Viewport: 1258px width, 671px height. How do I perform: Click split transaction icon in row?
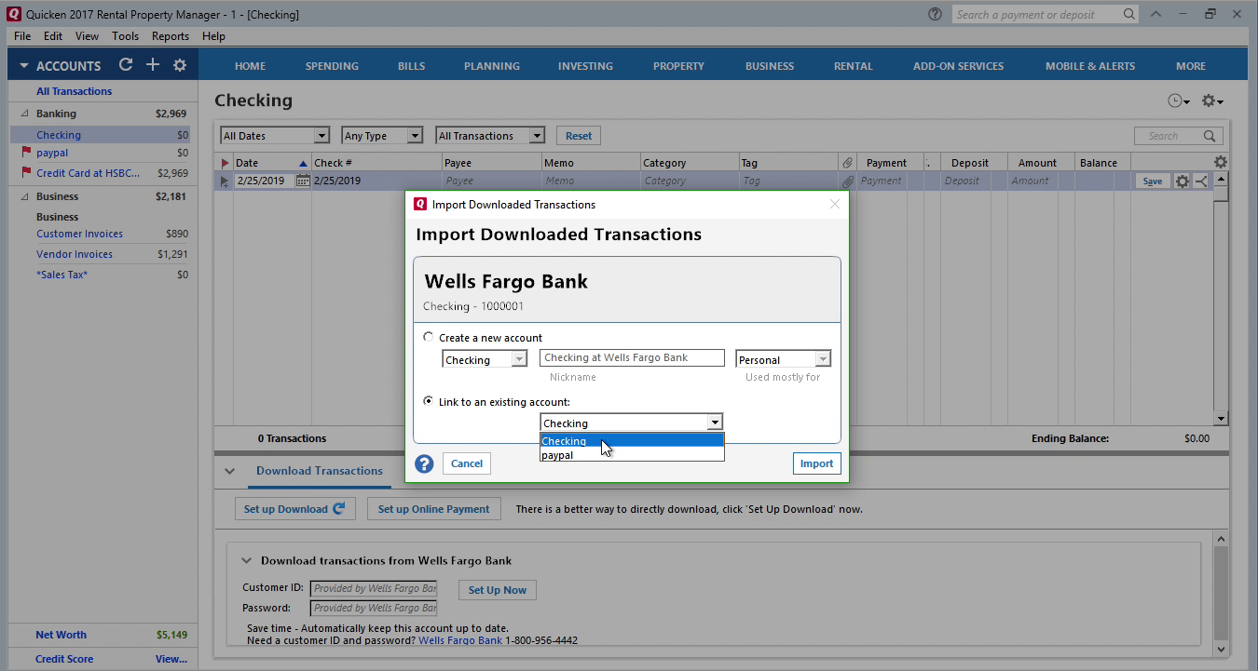[x=1200, y=181]
